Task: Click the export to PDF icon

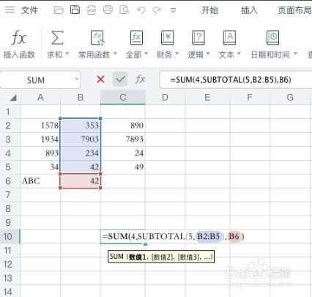Action: pyautogui.click(x=92, y=10)
